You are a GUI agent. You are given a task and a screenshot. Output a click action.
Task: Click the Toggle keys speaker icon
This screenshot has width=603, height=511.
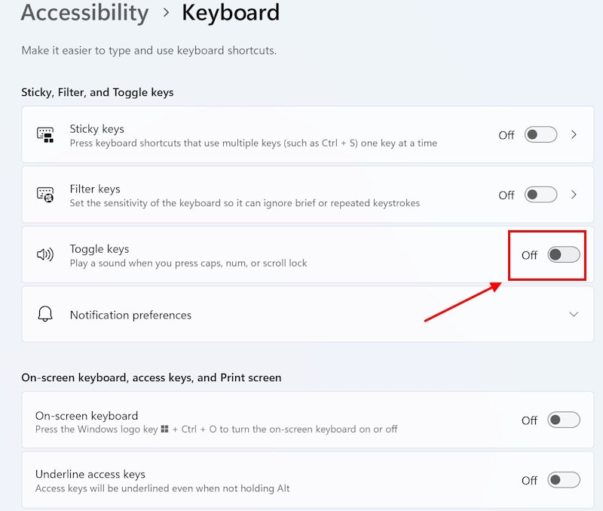(x=45, y=254)
